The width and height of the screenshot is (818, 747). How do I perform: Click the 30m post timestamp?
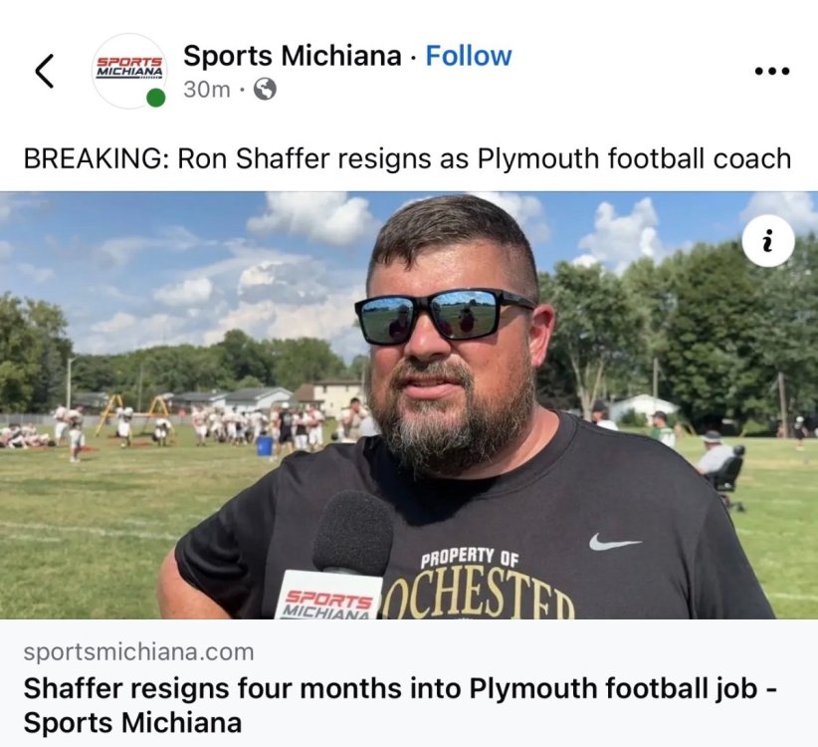click(x=207, y=90)
